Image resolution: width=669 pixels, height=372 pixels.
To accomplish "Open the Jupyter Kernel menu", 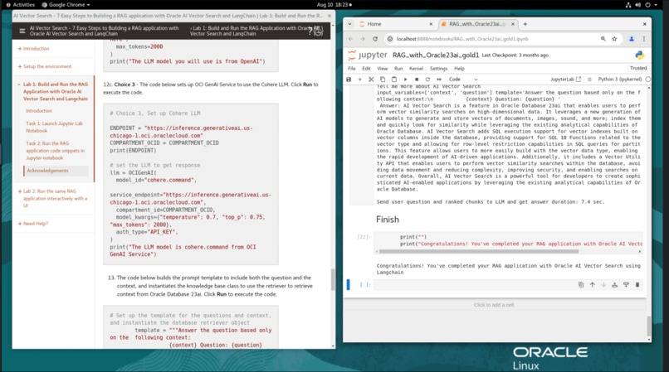I will 416,69.
